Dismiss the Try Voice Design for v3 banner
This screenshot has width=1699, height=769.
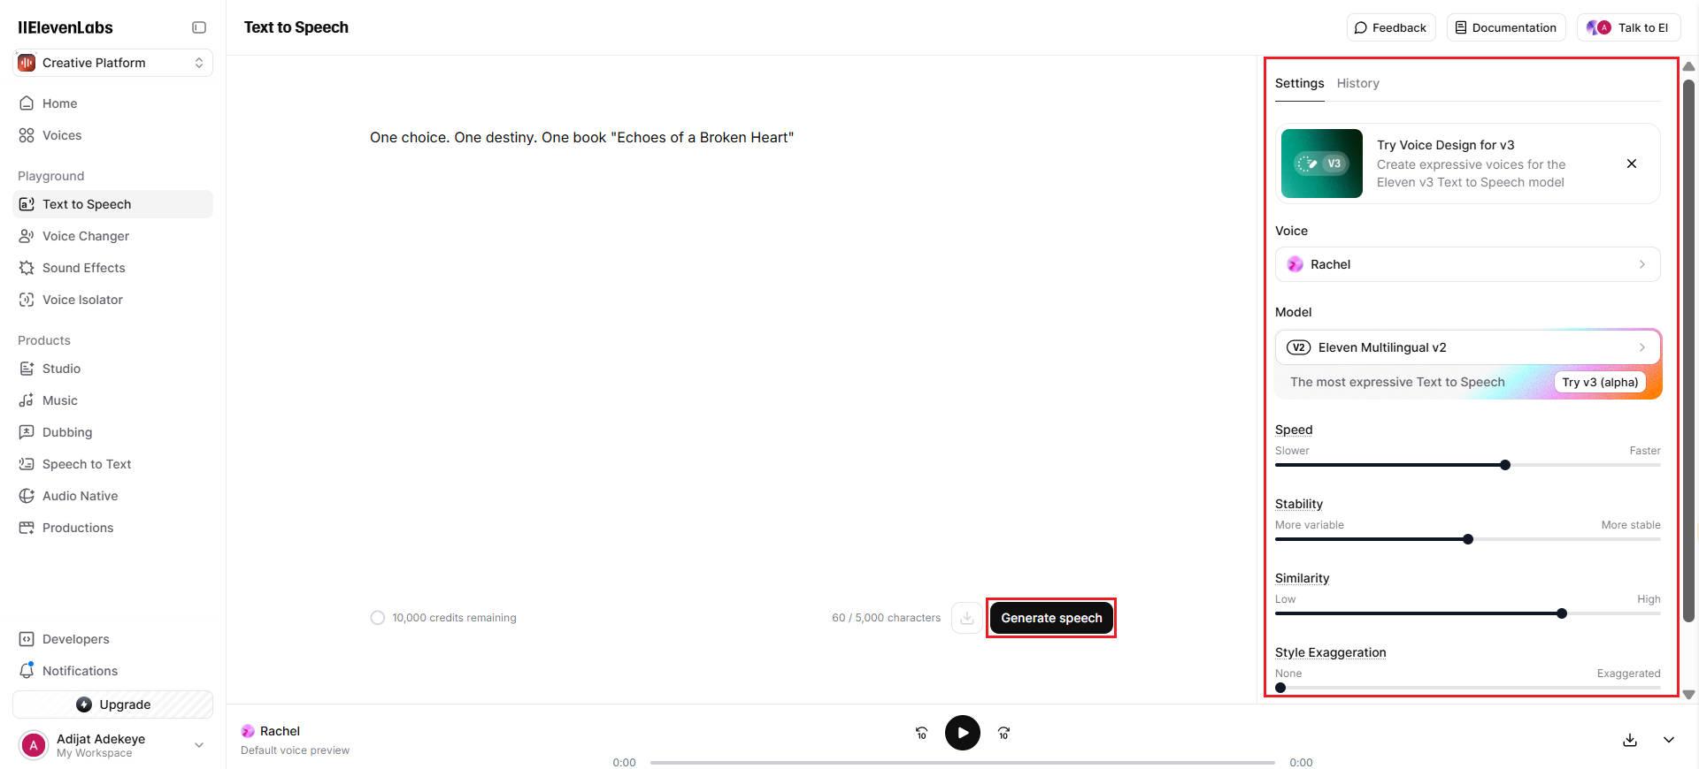point(1632,164)
